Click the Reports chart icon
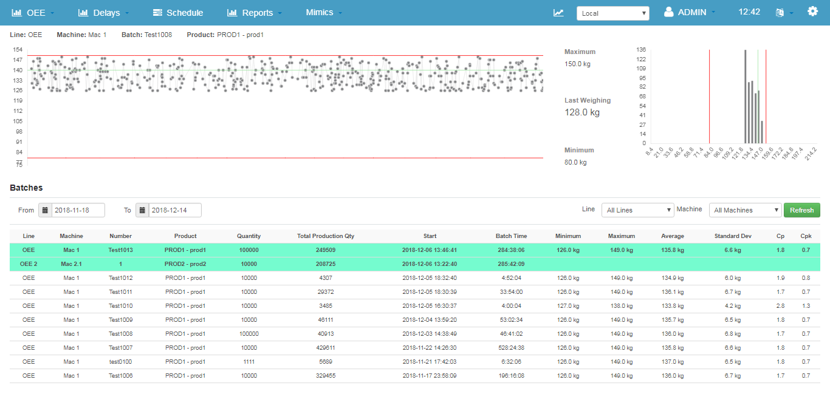Screen dimensions: 830x405 pyautogui.click(x=232, y=12)
